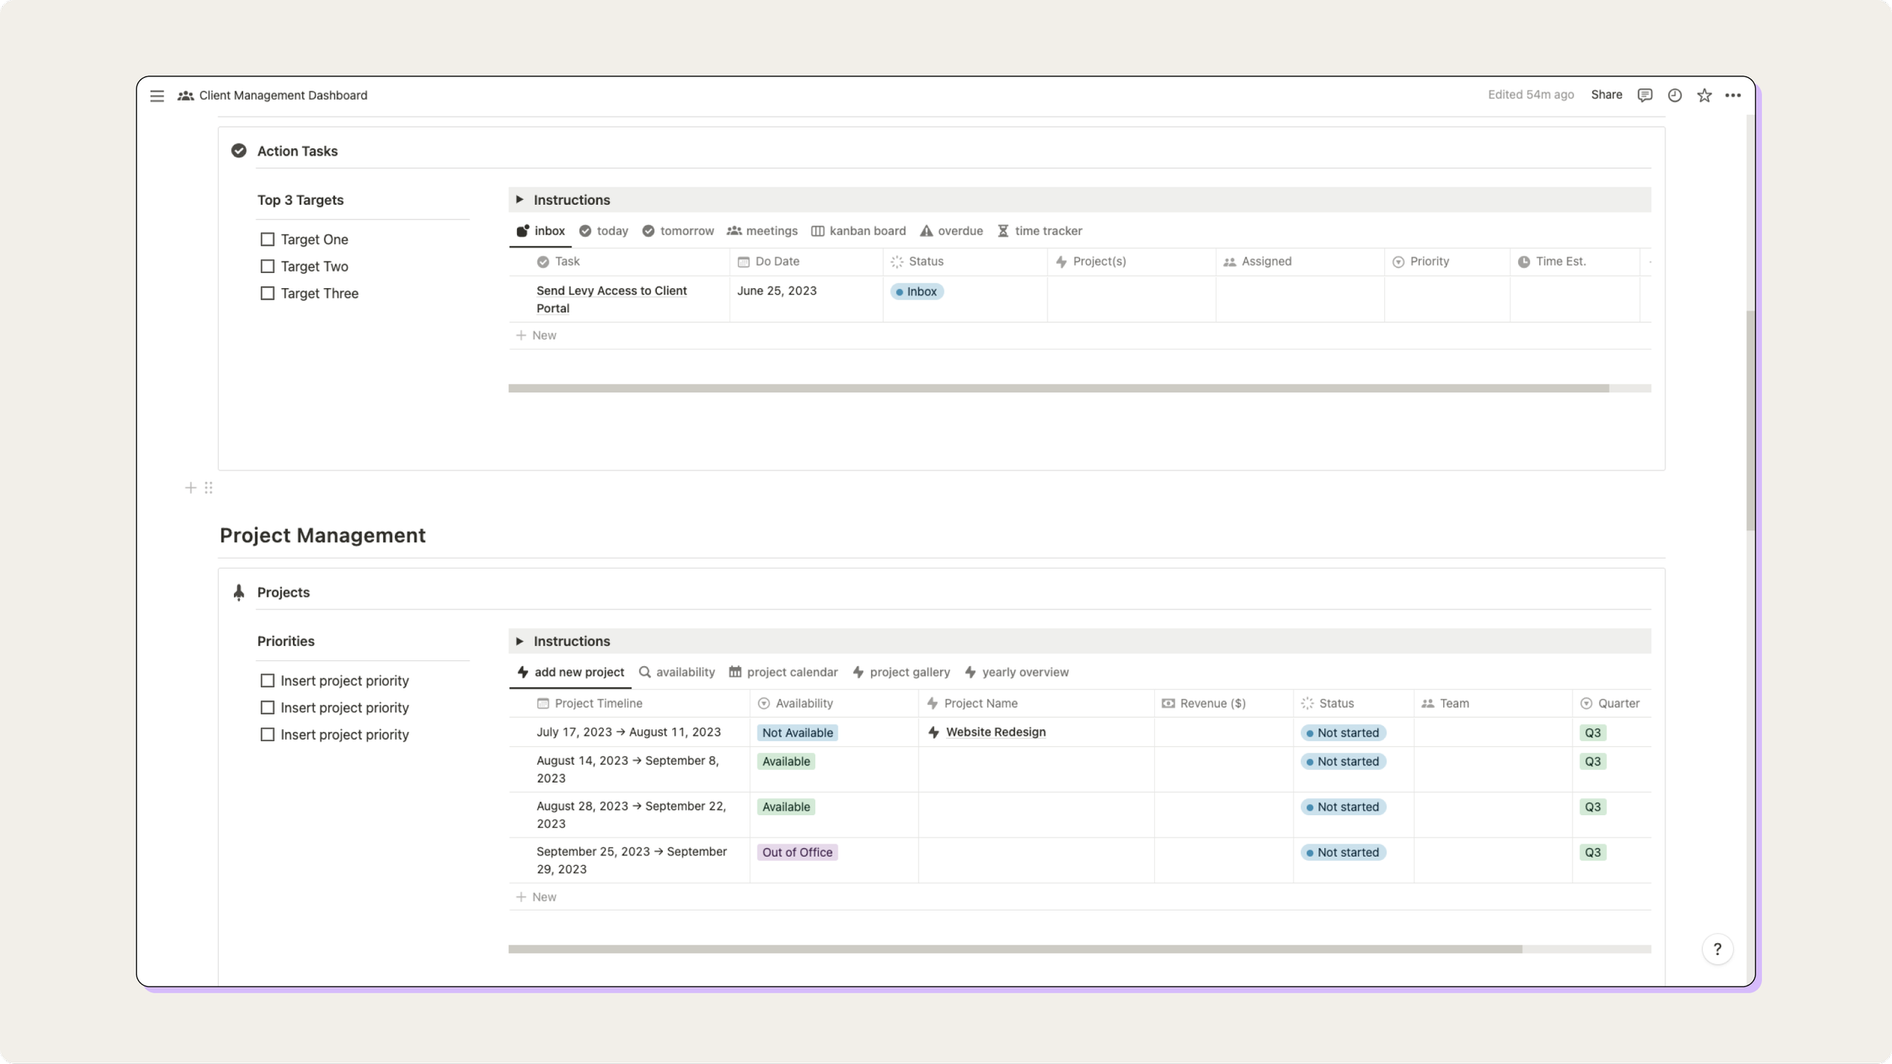1892x1064 pixels.
Task: Click the Action Tasks checkmark icon
Action: coord(239,150)
